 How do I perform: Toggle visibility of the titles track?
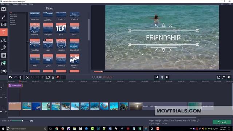(x=1, y=88)
